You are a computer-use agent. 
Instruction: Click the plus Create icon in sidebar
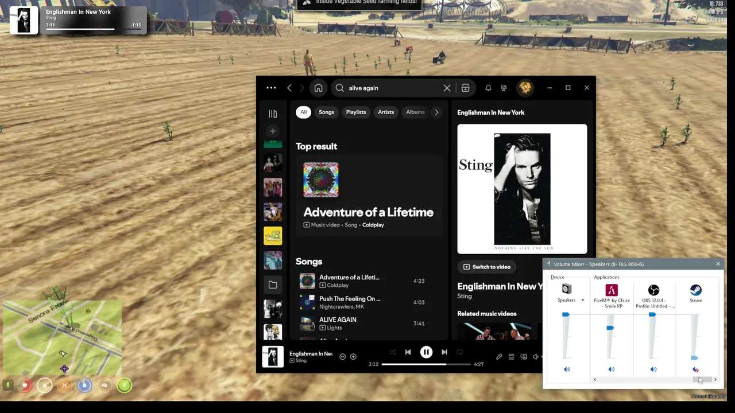(x=273, y=131)
